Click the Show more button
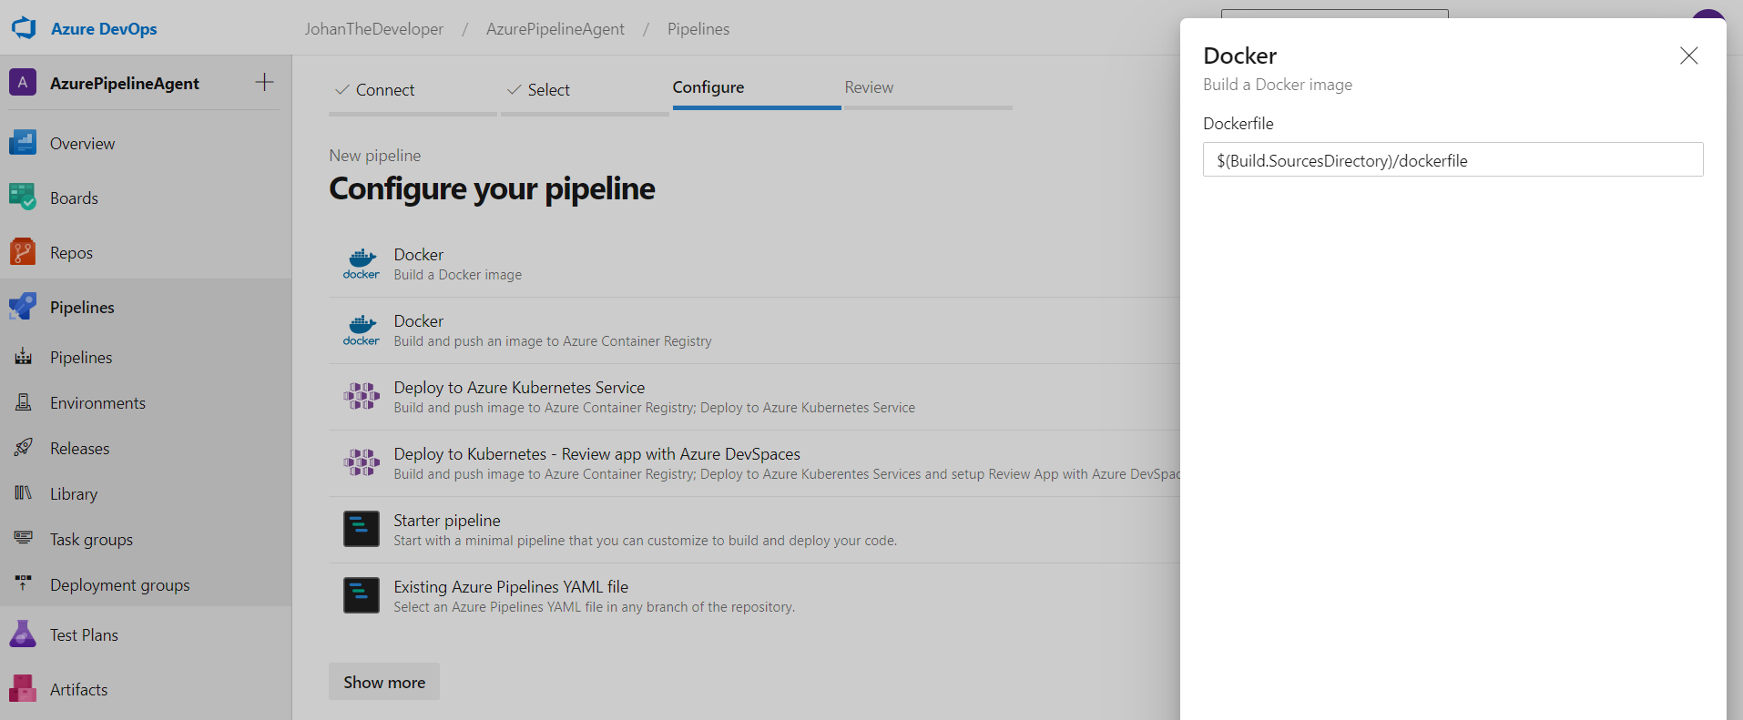This screenshot has width=1743, height=720. 384,682
